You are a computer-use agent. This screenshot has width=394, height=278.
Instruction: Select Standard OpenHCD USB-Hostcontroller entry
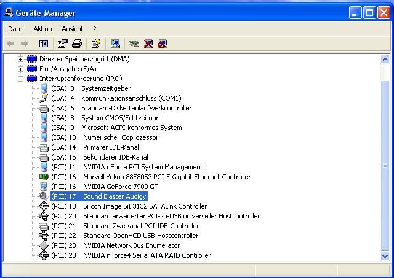125,236
